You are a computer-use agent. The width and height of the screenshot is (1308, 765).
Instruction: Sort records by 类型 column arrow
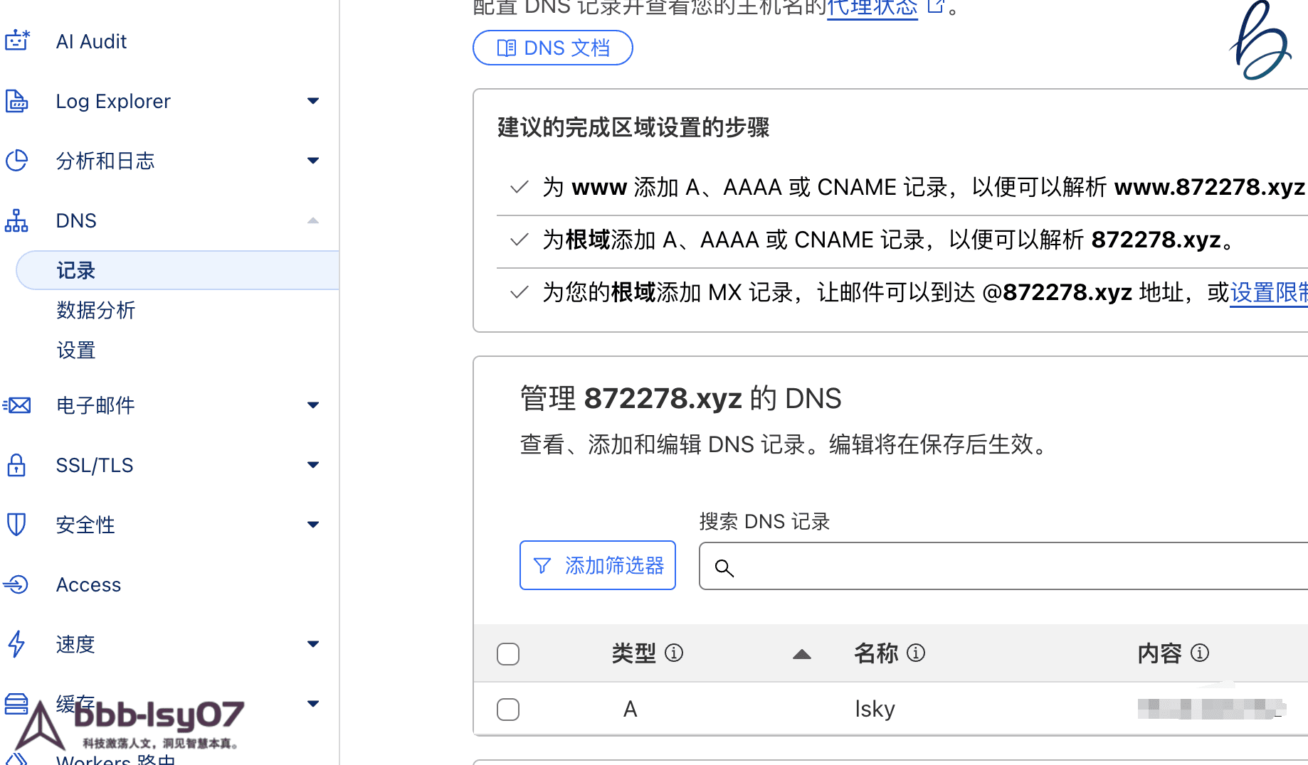(x=802, y=653)
